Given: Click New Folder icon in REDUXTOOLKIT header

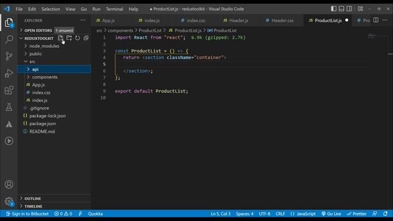Looking at the screenshot, I should click(x=69, y=38).
